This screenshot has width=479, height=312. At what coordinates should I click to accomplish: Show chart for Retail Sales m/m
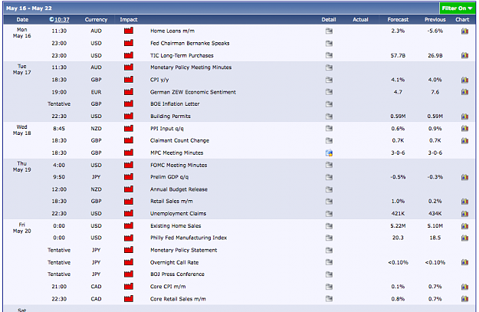464,201
